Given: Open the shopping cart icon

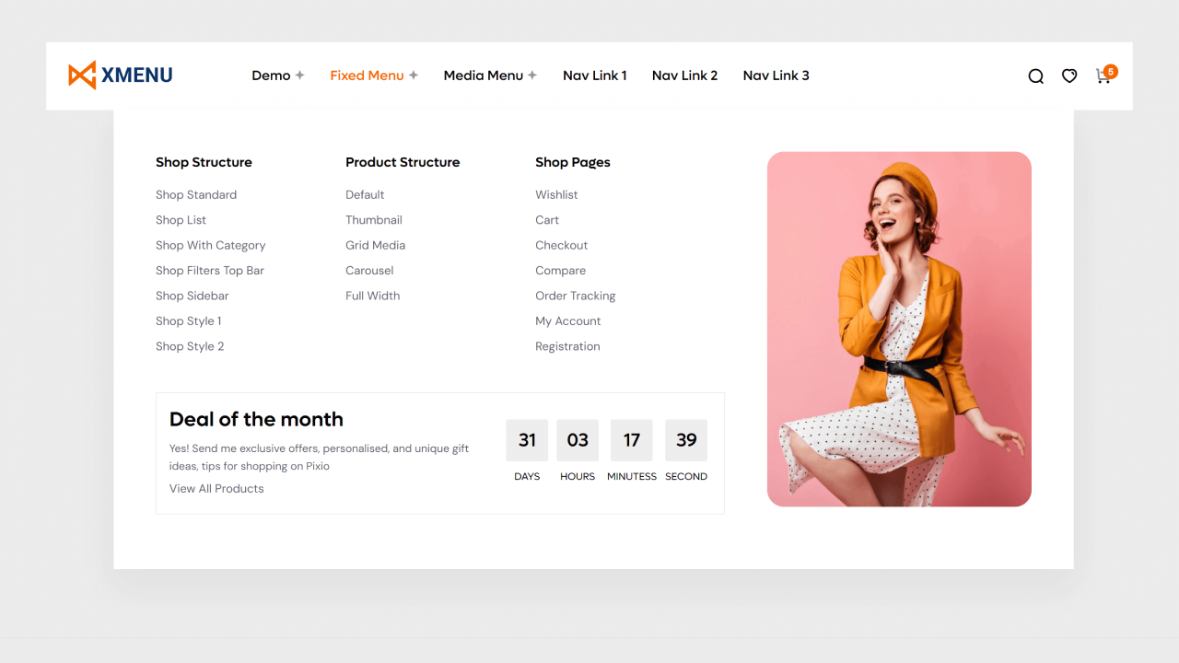Looking at the screenshot, I should pos(1103,77).
